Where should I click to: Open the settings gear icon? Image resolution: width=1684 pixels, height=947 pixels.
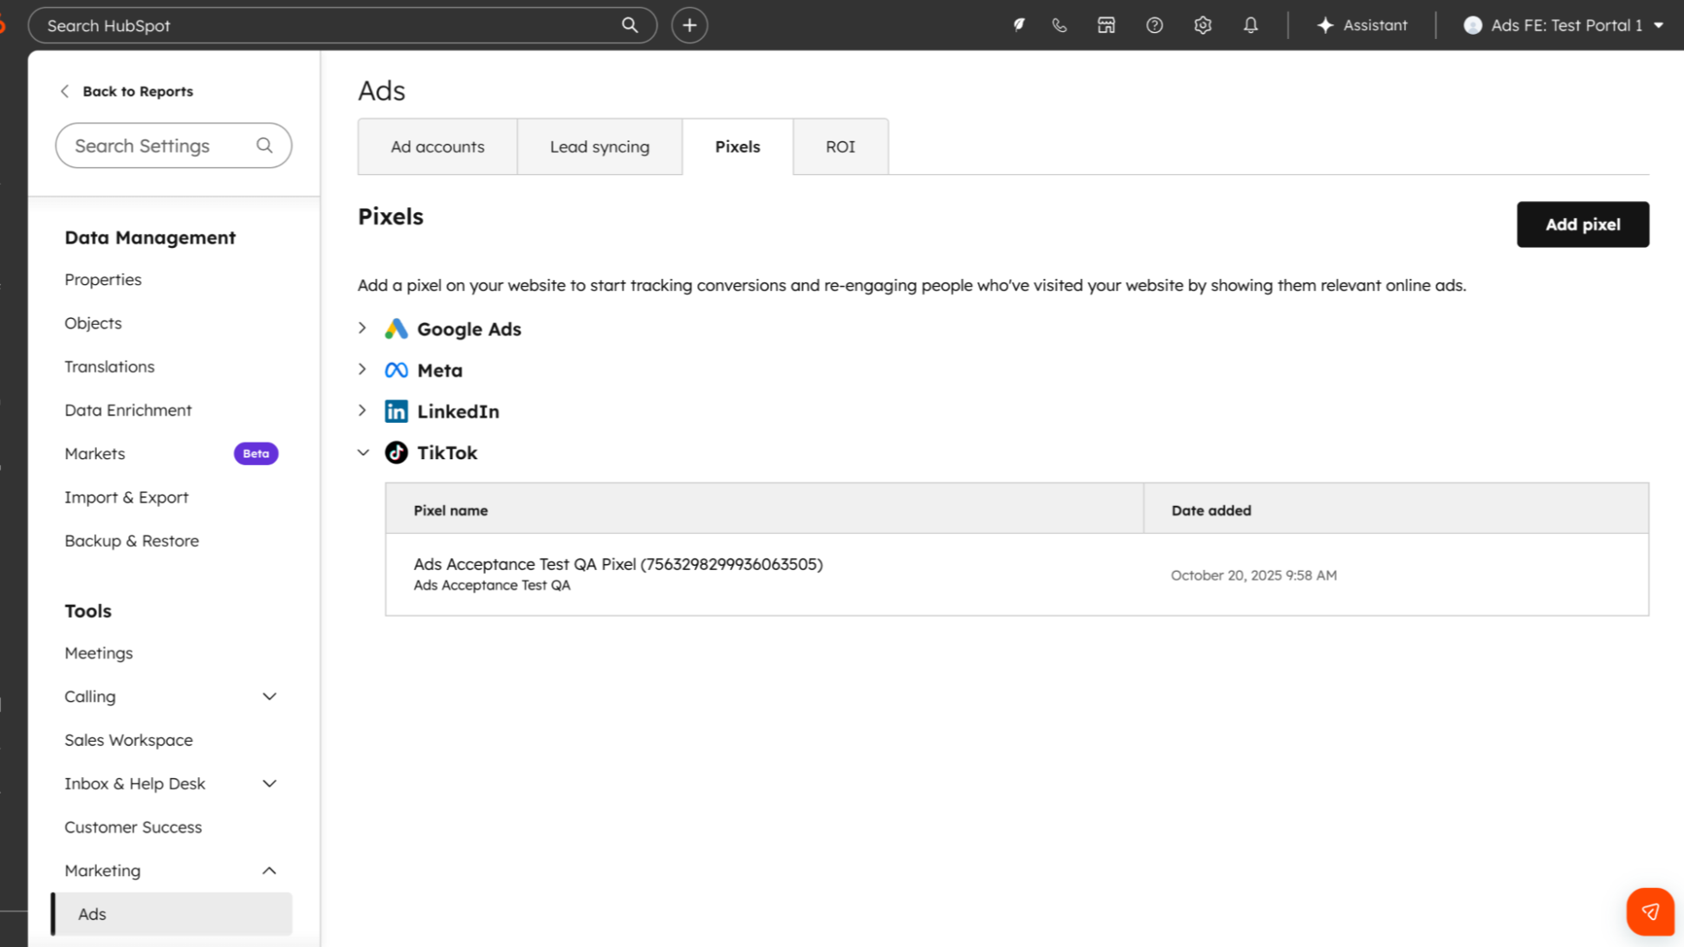1202,25
